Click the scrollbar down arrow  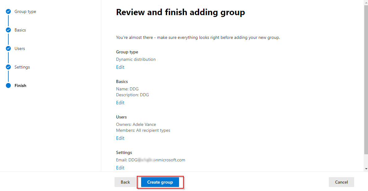366,169
